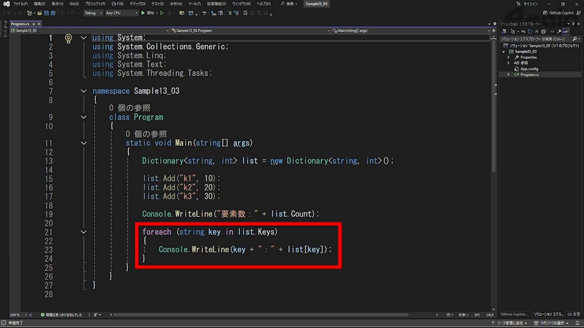Select the 参照 node in Solution Explorer
The image size is (584, 328).
click(x=521, y=63)
